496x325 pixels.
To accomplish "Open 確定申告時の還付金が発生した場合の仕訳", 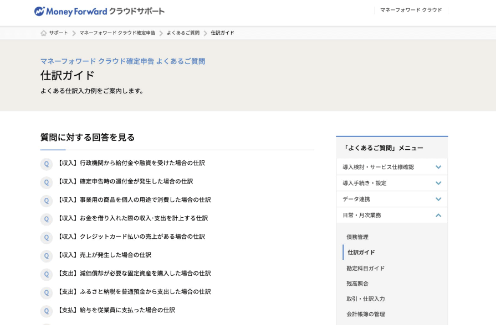I will tap(125, 181).
